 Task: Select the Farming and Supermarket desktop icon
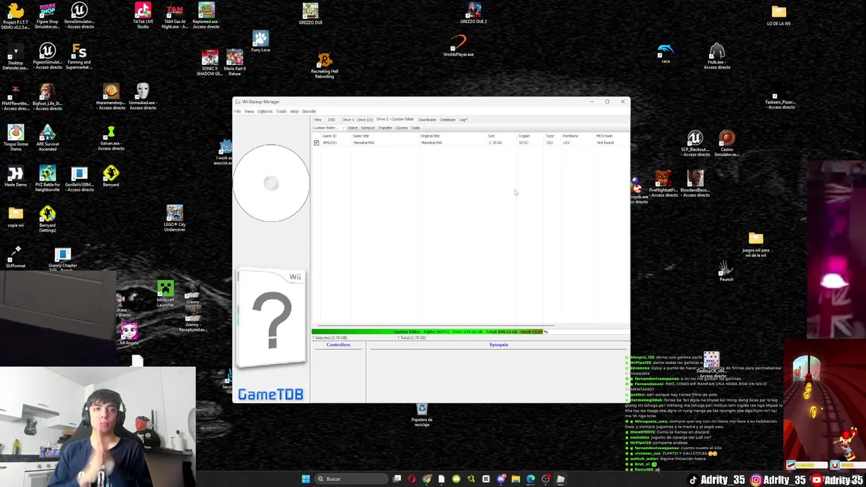[x=79, y=57]
